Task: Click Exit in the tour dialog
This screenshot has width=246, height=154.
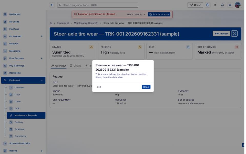Action: pyautogui.click(x=99, y=87)
